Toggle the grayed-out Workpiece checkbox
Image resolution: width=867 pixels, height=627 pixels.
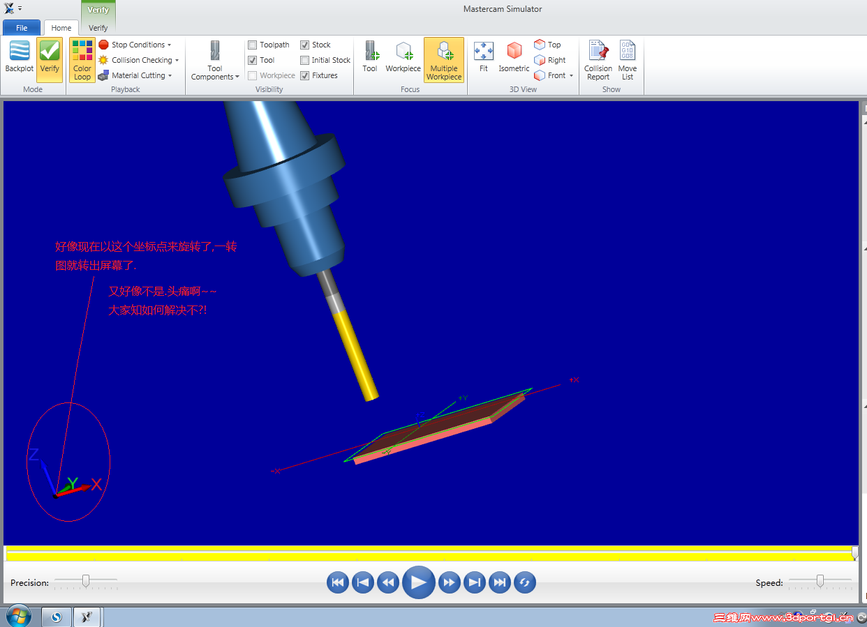point(253,75)
